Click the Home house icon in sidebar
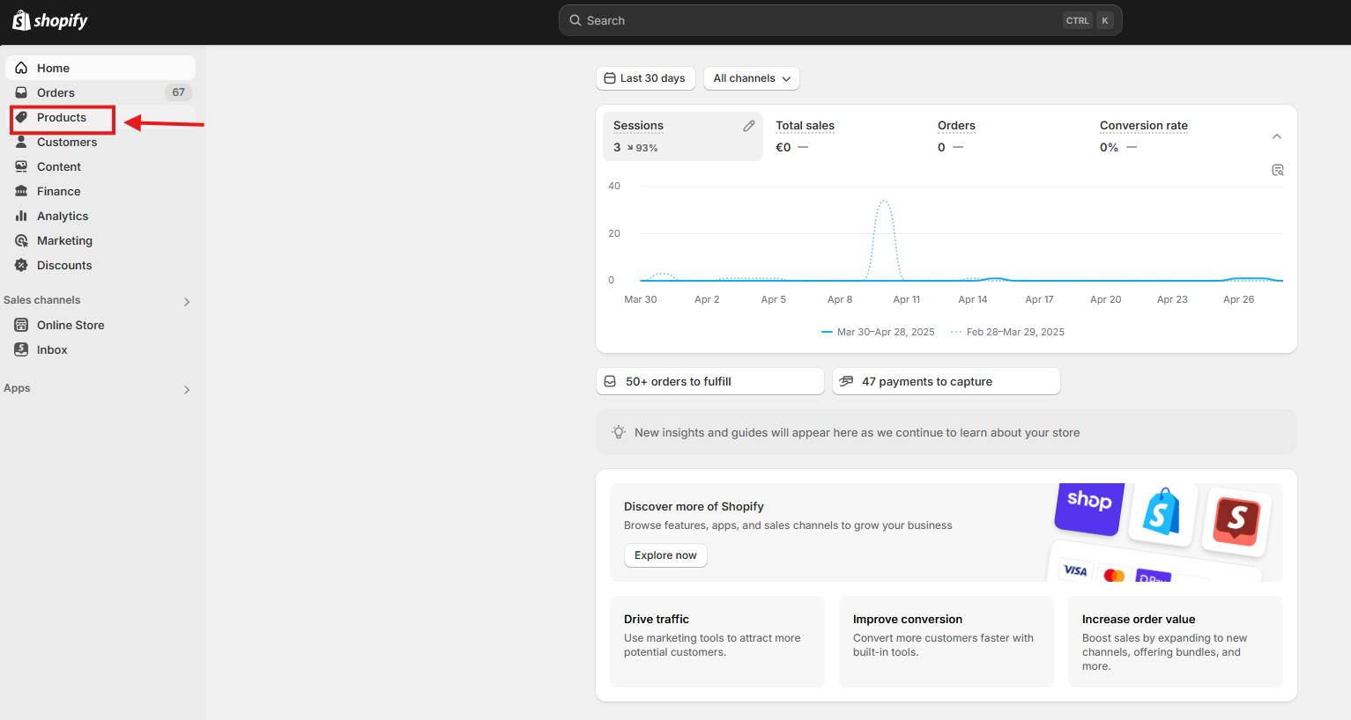1351x720 pixels. click(x=21, y=68)
